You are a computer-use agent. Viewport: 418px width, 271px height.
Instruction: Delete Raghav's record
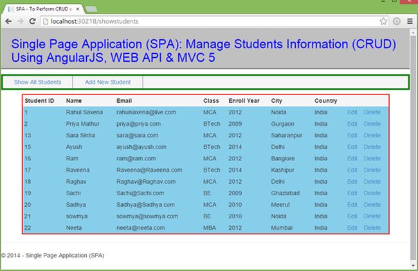(372, 182)
